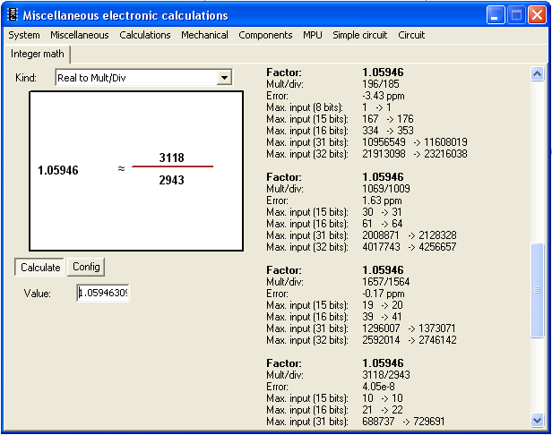Click the Real to Mult/Div combo box
Screen dimensions: 552x435
(135, 79)
